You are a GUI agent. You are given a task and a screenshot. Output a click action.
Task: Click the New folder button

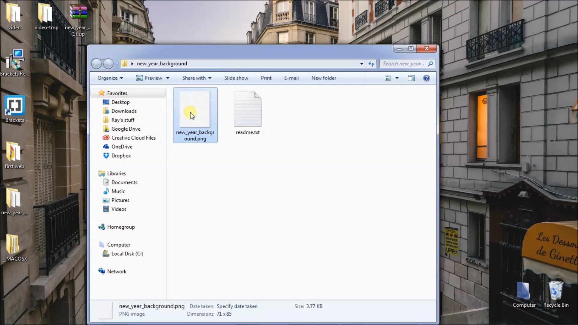(324, 78)
